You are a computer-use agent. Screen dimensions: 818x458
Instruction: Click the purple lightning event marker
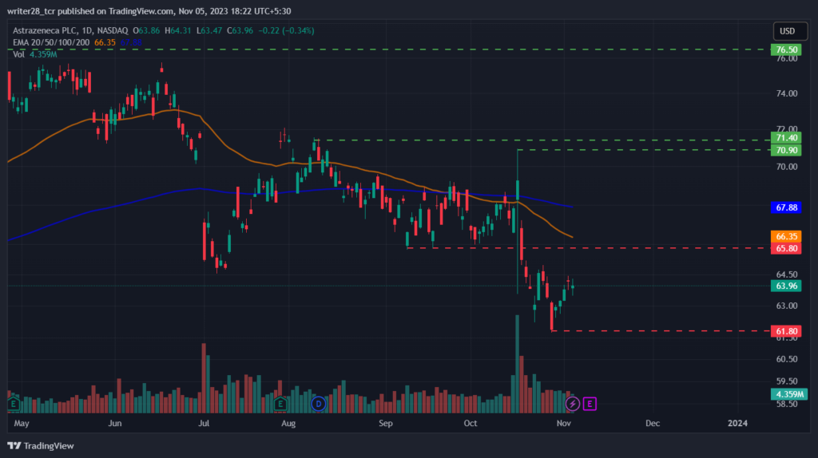(572, 404)
